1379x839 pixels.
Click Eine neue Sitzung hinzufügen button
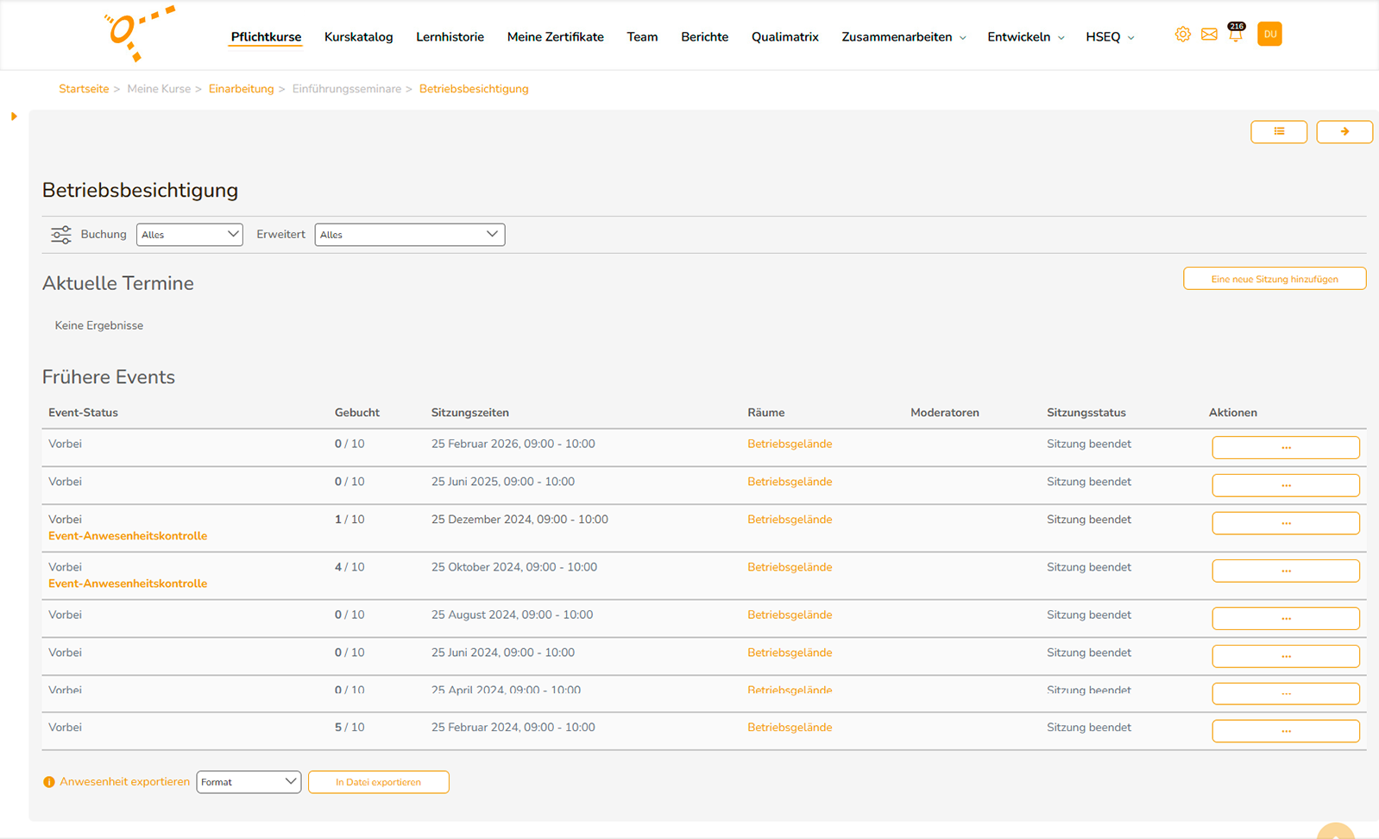tap(1275, 279)
